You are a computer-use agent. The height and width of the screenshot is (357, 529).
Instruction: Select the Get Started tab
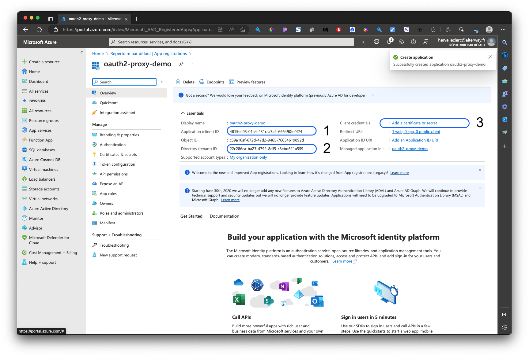pyautogui.click(x=191, y=216)
